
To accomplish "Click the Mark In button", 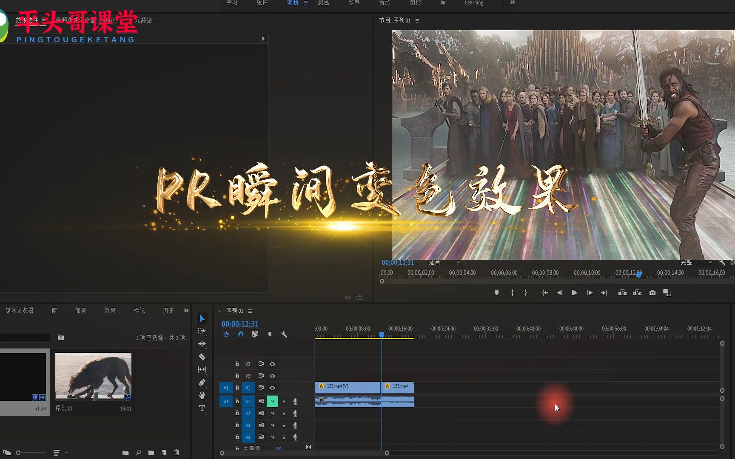I will point(512,293).
